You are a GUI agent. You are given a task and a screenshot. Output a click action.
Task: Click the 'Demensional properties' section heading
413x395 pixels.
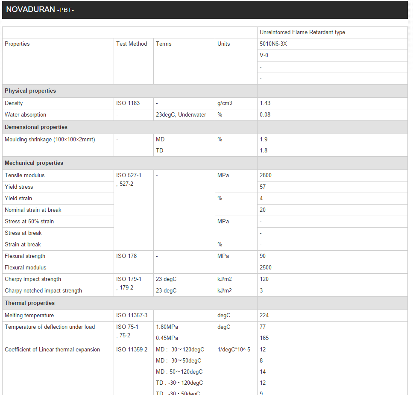coord(36,127)
